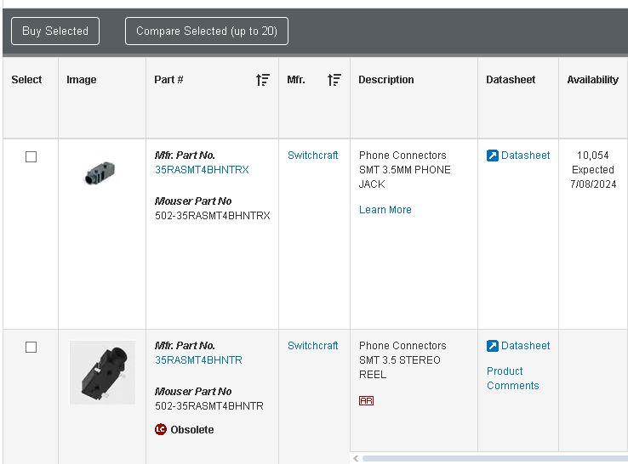The height and width of the screenshot is (464, 628).
Task: Open the 35RASMT4BHNTR part number link
Action: coord(198,360)
